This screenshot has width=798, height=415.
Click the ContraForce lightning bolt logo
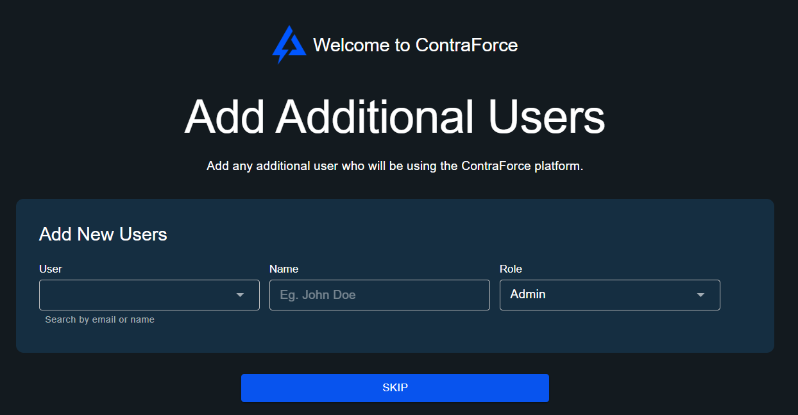(289, 44)
